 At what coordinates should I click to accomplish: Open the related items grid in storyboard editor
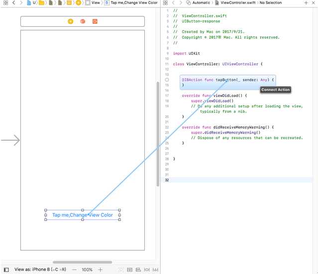[x=5, y=3]
